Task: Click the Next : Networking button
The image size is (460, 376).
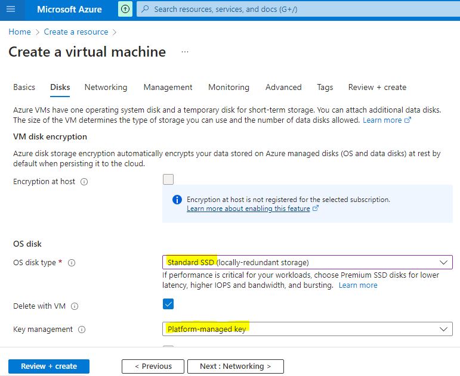Action: (235, 366)
